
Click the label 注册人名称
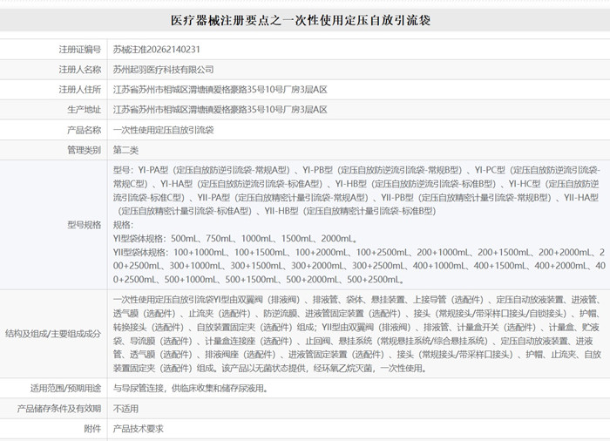pos(80,70)
